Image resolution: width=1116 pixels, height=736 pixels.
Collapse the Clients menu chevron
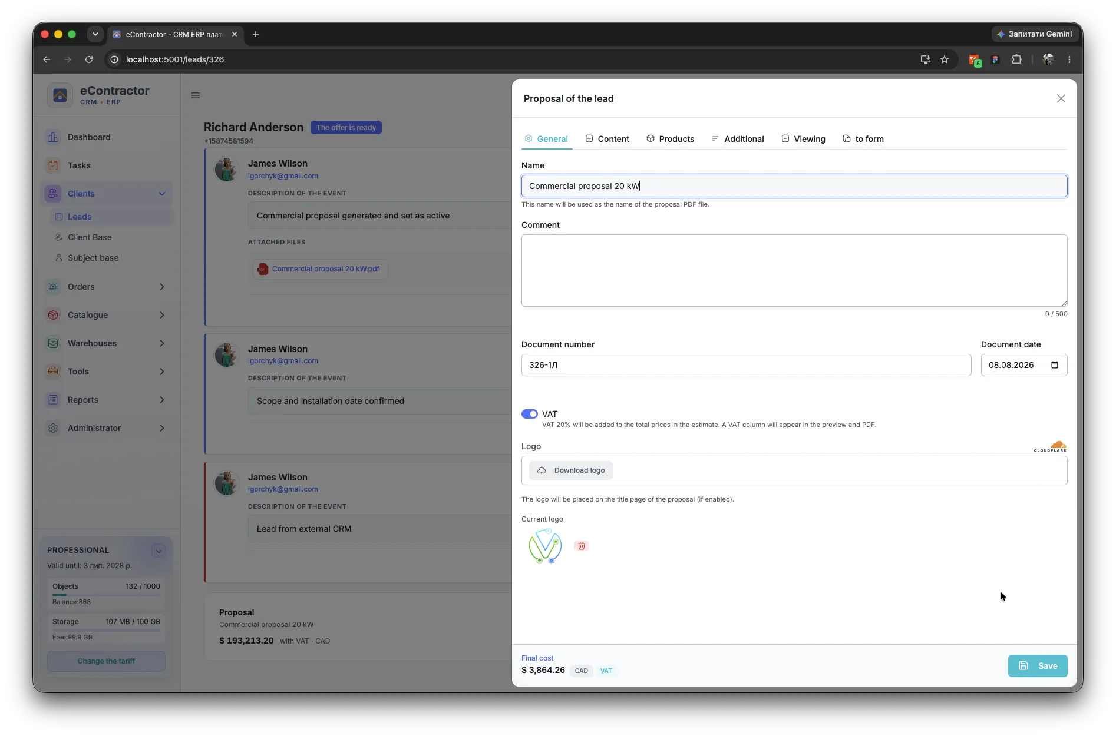coord(162,194)
